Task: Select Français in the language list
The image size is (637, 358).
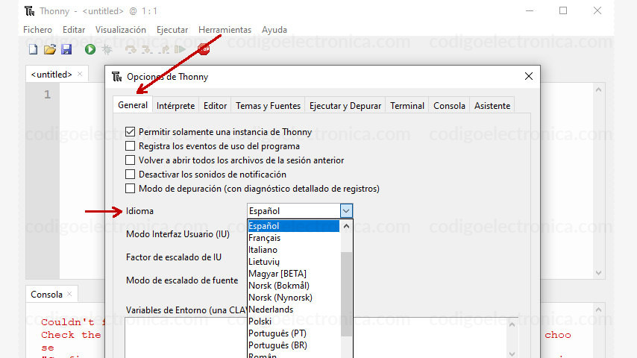Action: [x=294, y=238]
